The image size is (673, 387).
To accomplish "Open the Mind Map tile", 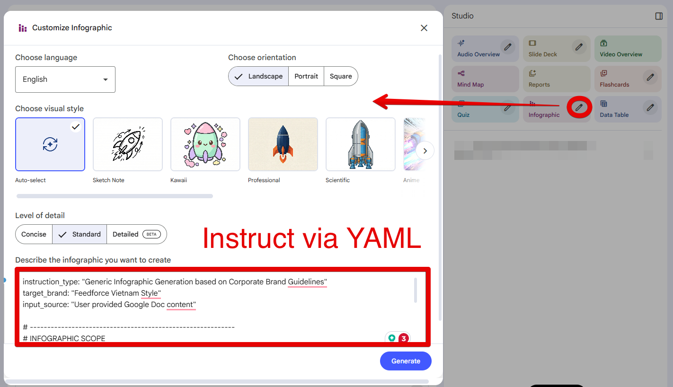I will coord(485,79).
